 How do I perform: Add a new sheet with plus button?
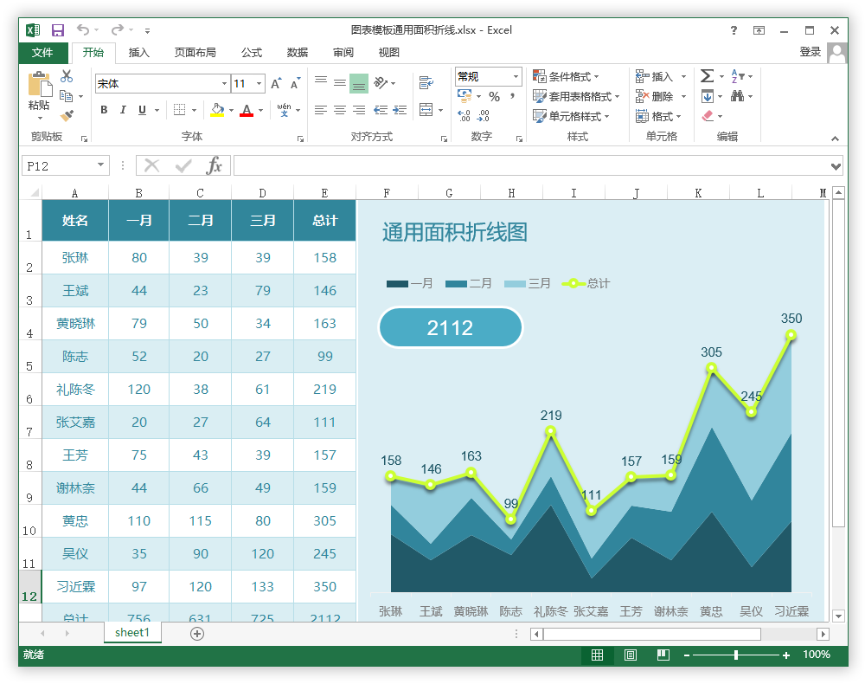click(x=197, y=634)
